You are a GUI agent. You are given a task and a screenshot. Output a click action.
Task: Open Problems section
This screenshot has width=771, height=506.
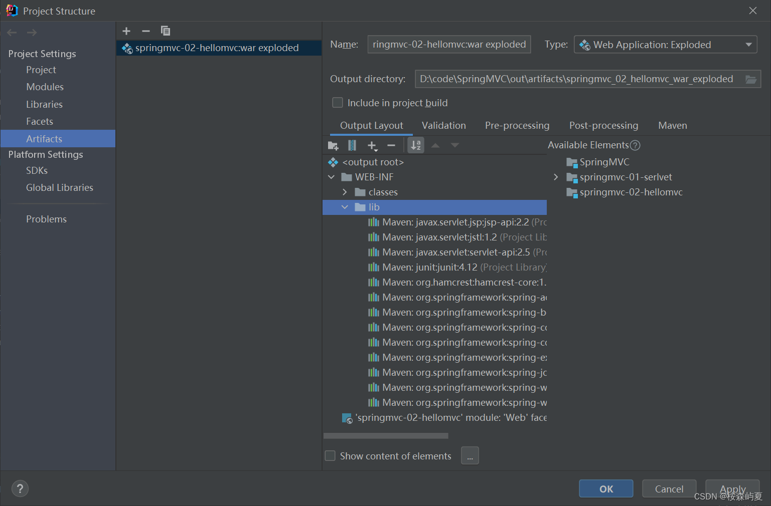pos(47,219)
